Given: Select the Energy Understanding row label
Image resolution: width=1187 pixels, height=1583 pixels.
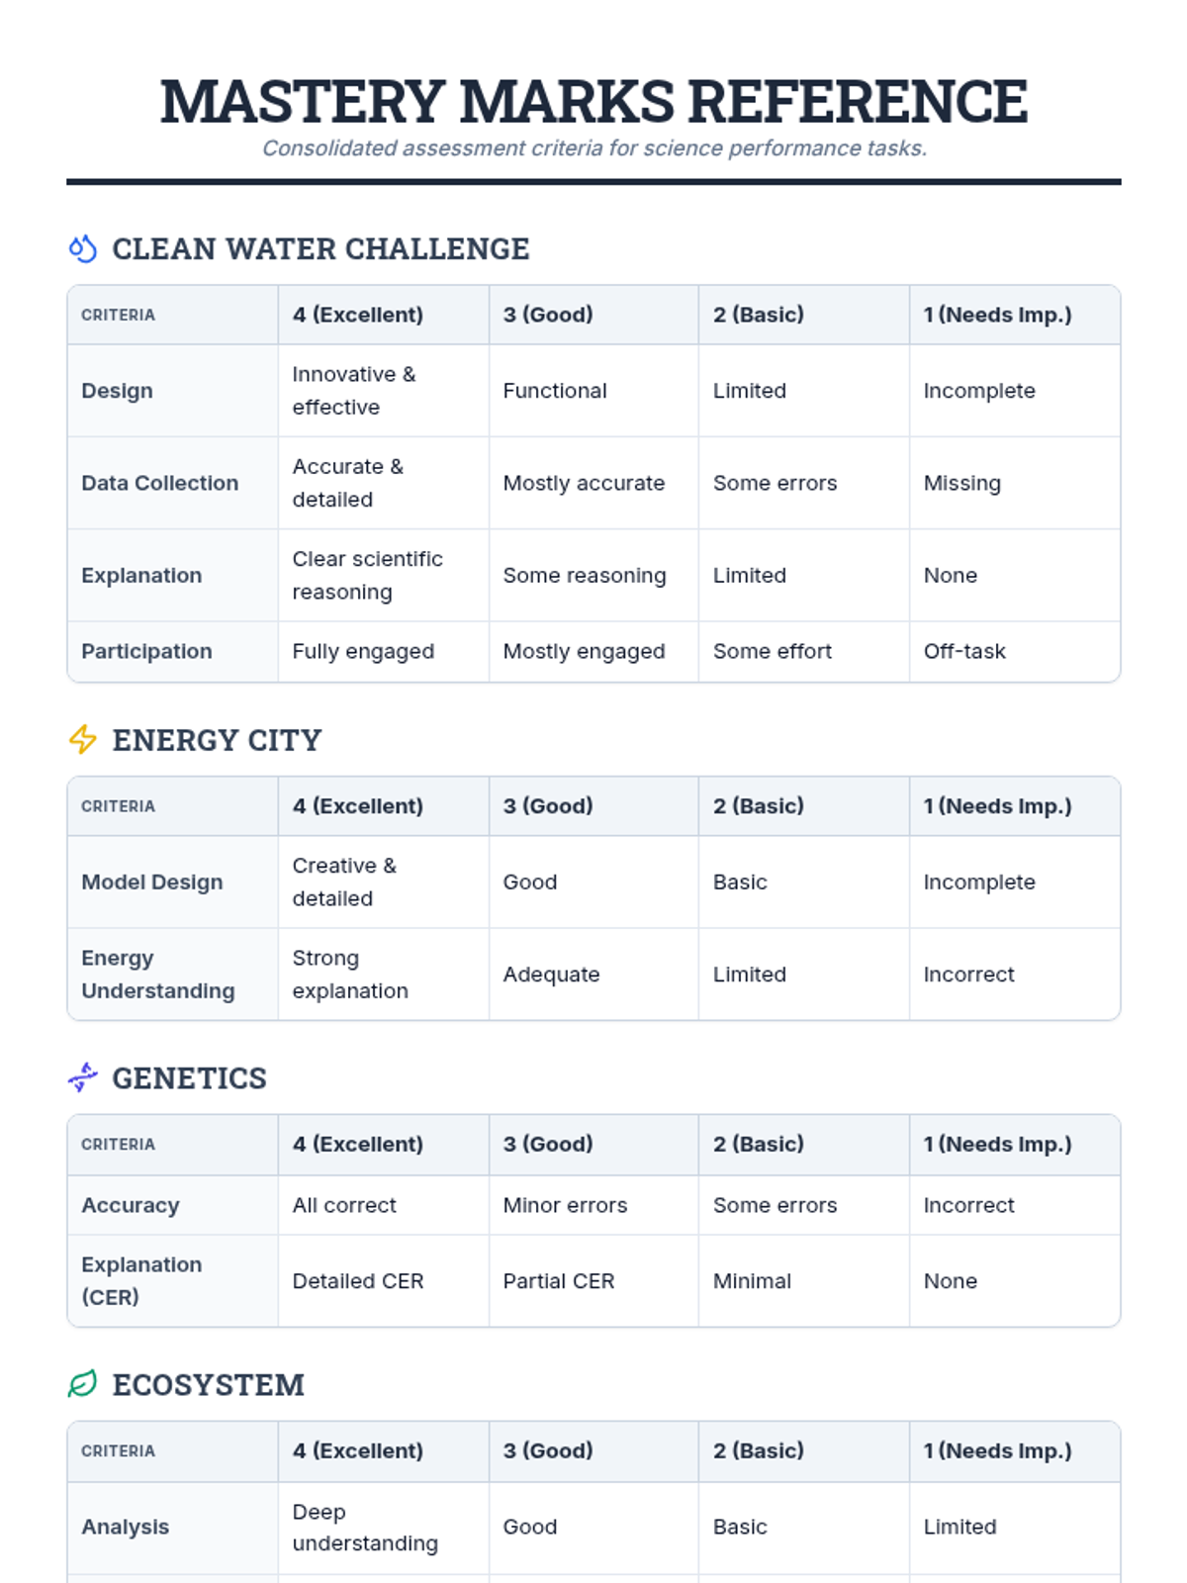Looking at the screenshot, I should click(172, 975).
